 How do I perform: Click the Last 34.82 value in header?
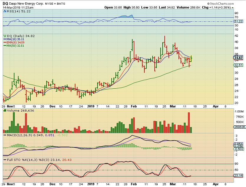tap(167, 8)
